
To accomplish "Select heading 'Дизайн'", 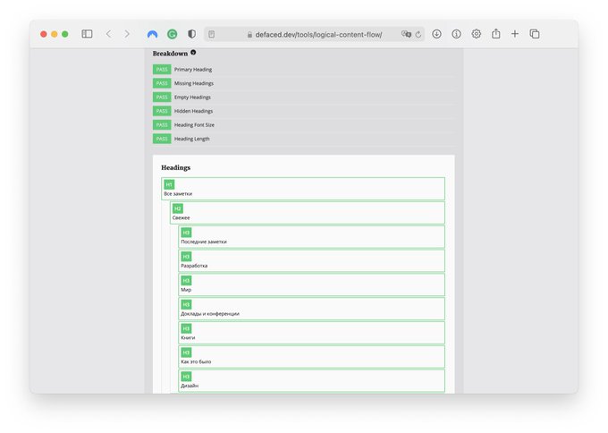I will click(x=190, y=386).
